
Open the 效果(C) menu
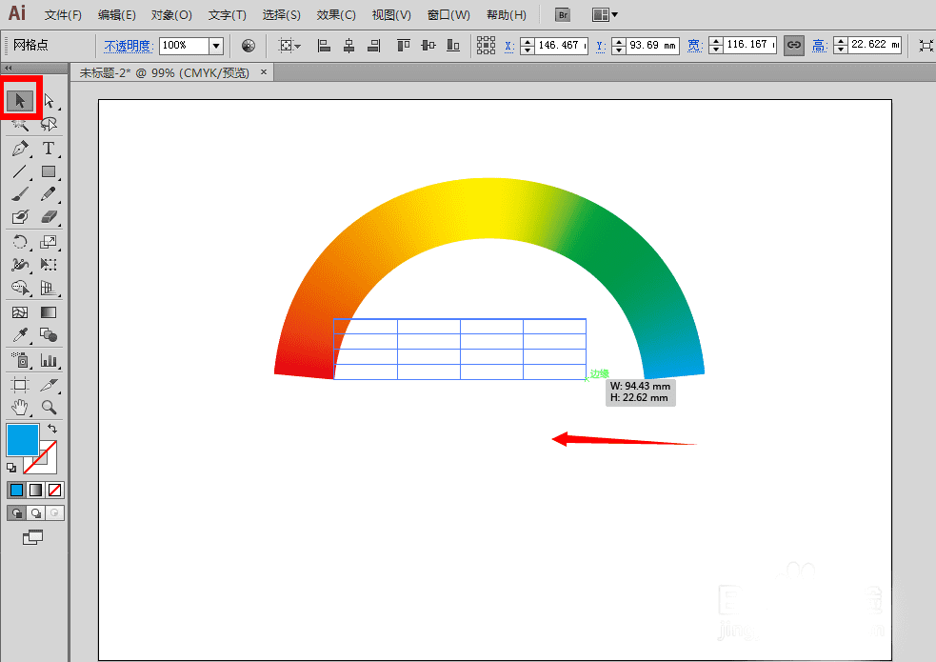336,15
